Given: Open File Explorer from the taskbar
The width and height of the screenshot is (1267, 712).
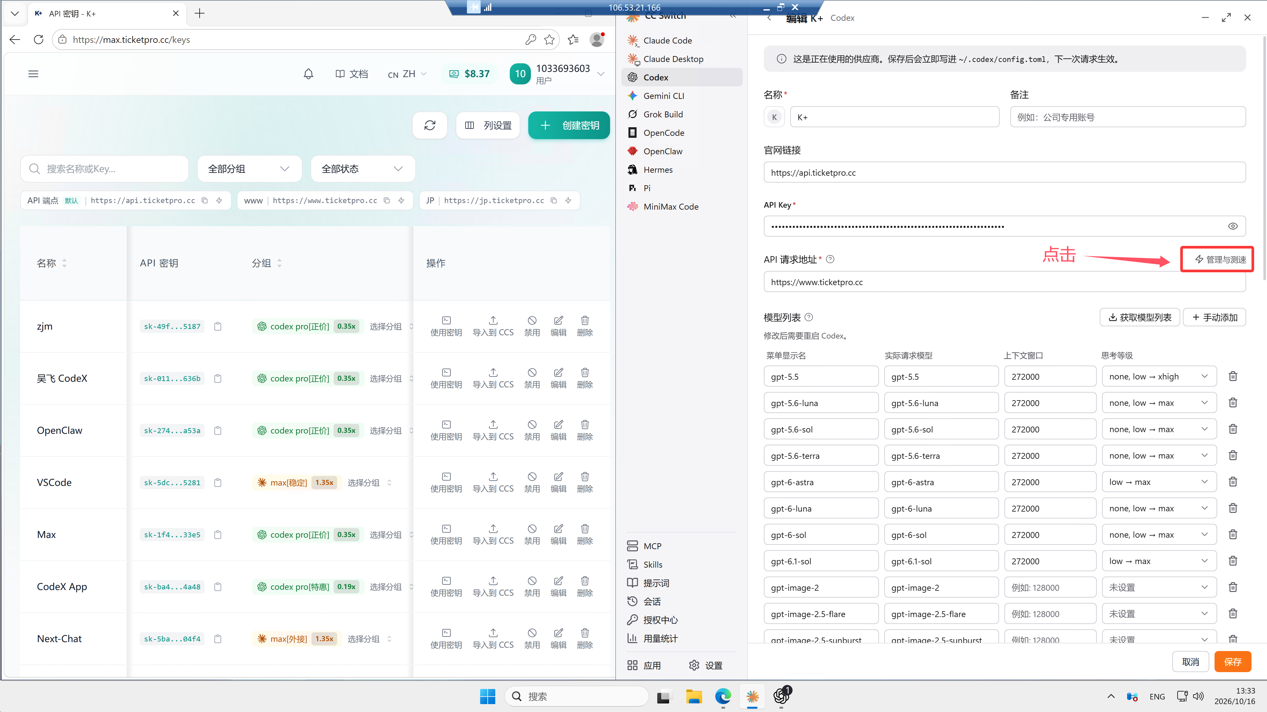Looking at the screenshot, I should (x=694, y=696).
